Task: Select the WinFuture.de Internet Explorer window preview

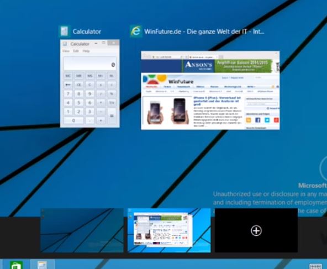Action: point(210,90)
